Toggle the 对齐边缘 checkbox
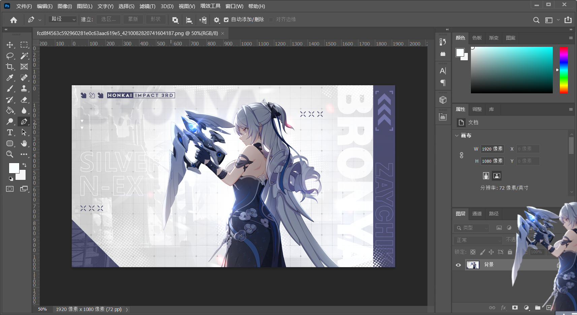 point(271,20)
